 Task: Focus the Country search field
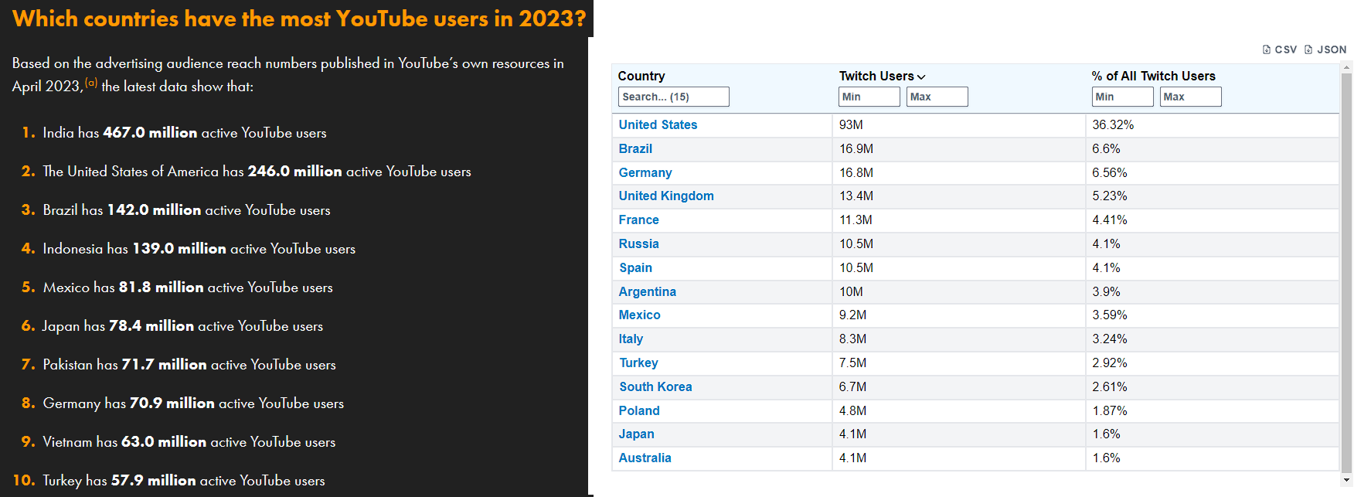coord(674,97)
